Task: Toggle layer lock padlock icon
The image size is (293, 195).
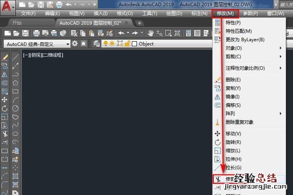Action: coord(127,44)
